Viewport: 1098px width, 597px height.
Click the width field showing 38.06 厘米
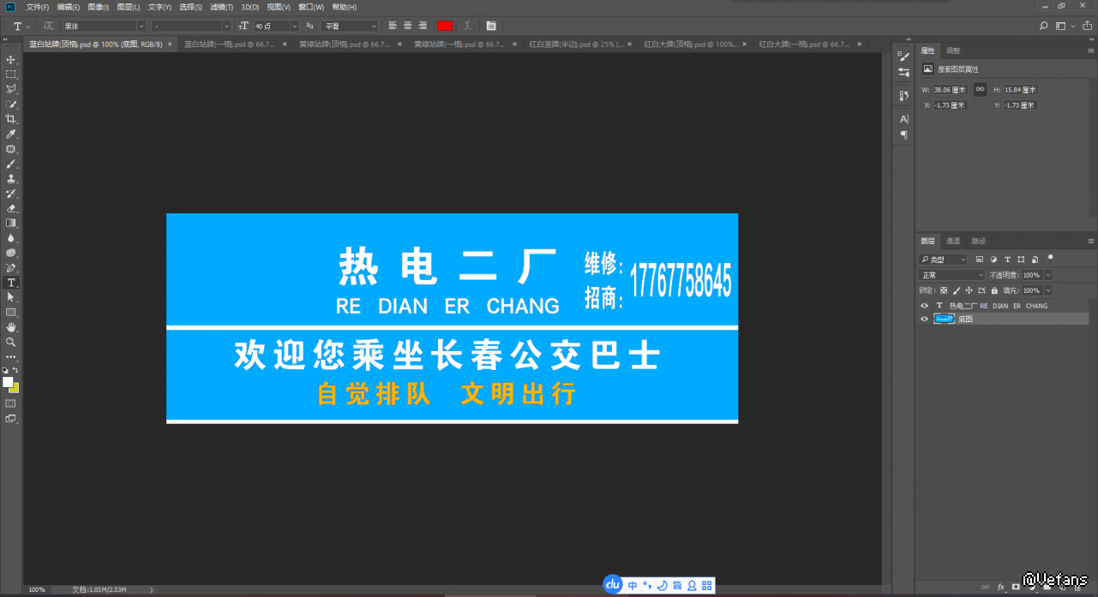tap(950, 90)
